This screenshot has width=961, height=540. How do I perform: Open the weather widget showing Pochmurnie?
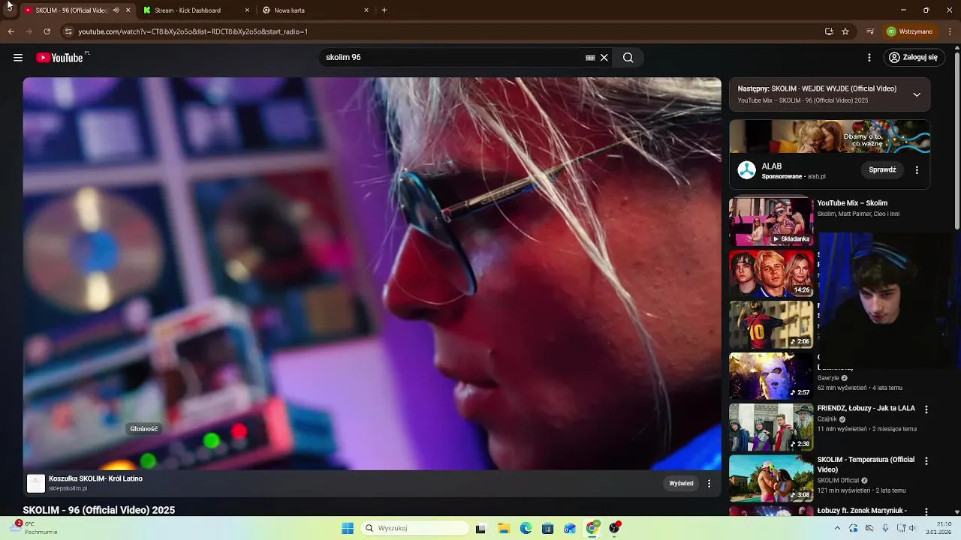[34, 528]
